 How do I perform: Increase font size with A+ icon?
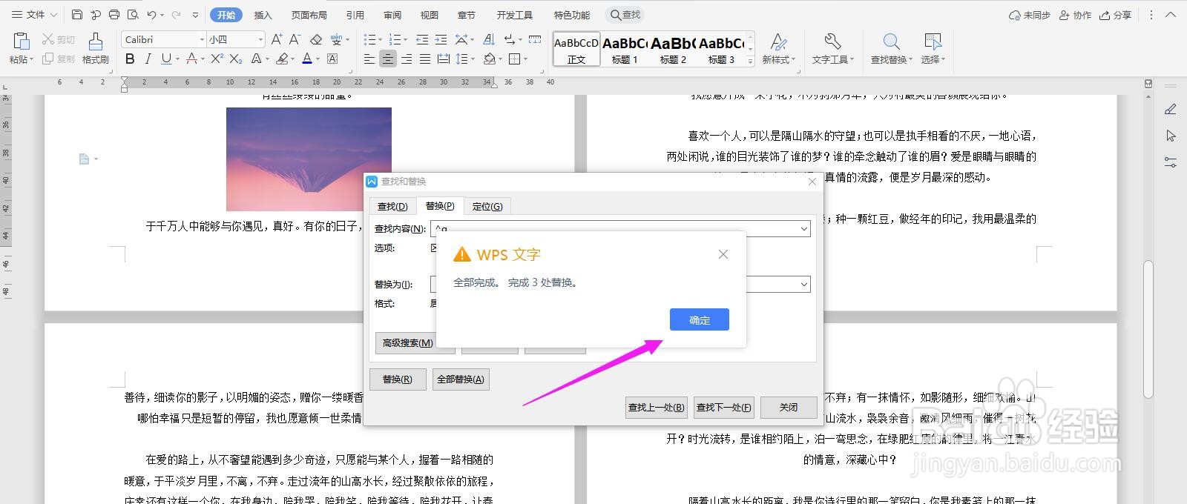point(277,39)
